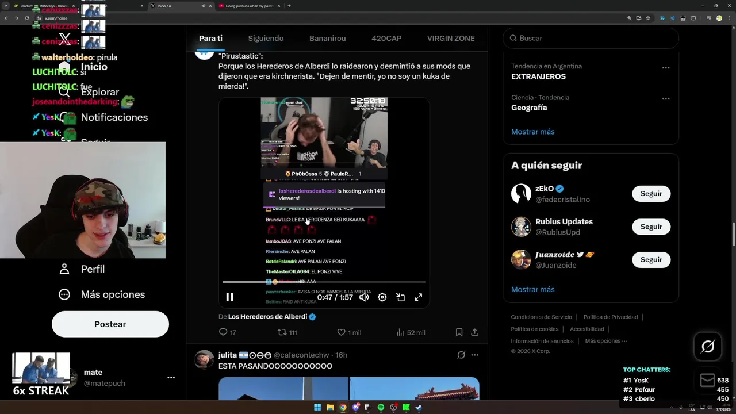Switch to the Para ti tab
Screen dimensions: 736x414
coord(210,39)
